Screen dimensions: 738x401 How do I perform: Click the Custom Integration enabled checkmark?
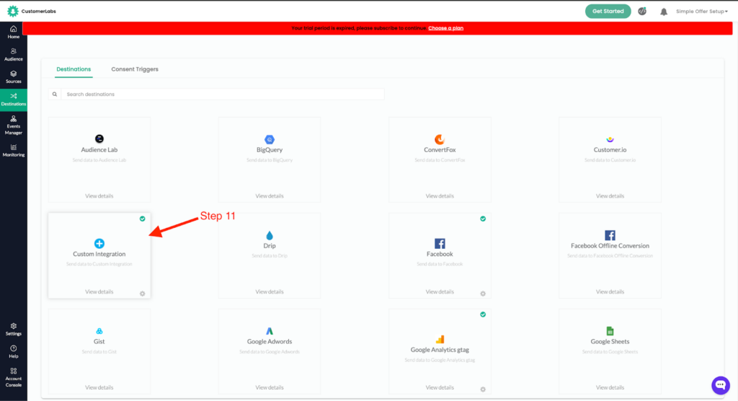[x=142, y=219]
